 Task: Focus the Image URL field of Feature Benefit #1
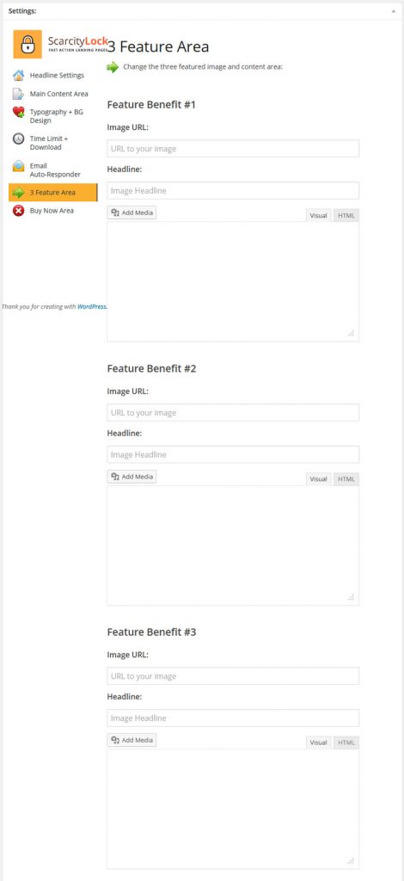tap(233, 149)
